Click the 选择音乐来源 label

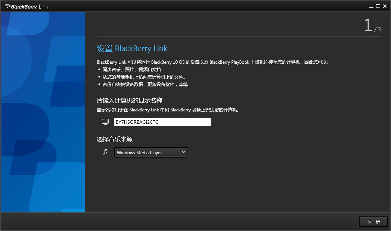click(x=114, y=139)
